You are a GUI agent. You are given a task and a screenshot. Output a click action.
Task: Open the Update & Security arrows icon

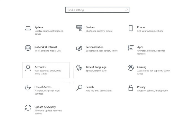[x=28, y=108]
